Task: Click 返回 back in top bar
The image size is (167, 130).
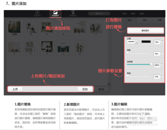Action: click(x=142, y=14)
